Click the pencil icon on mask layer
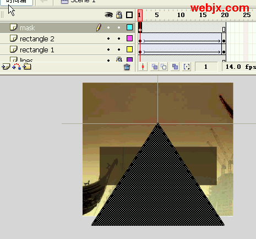 99,28
